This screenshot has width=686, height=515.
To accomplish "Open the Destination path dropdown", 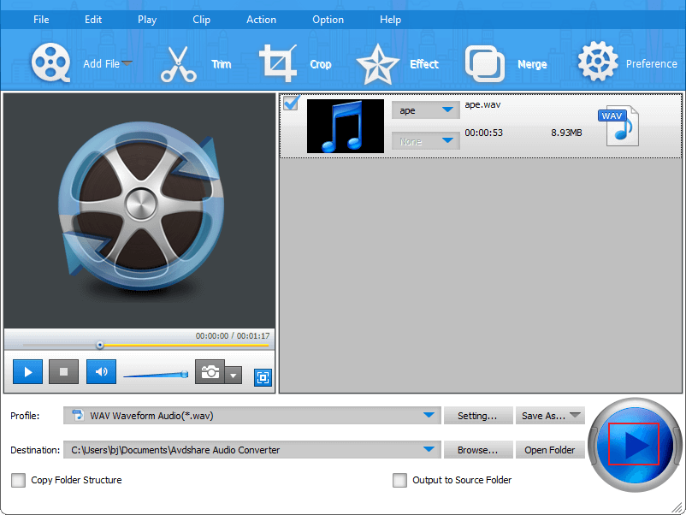I will 431,448.
